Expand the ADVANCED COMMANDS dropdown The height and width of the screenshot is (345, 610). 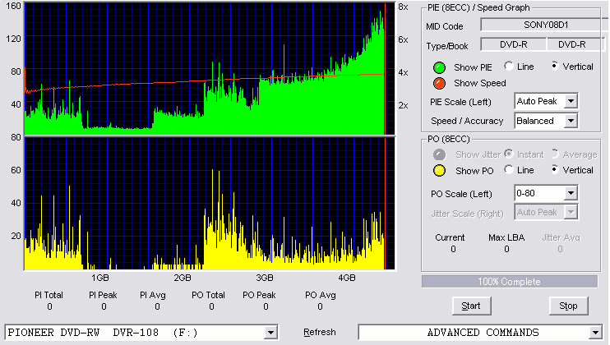(x=595, y=333)
